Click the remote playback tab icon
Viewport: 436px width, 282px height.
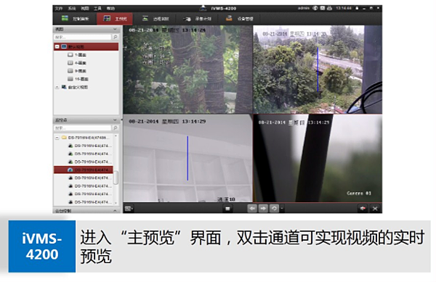pos(145,18)
